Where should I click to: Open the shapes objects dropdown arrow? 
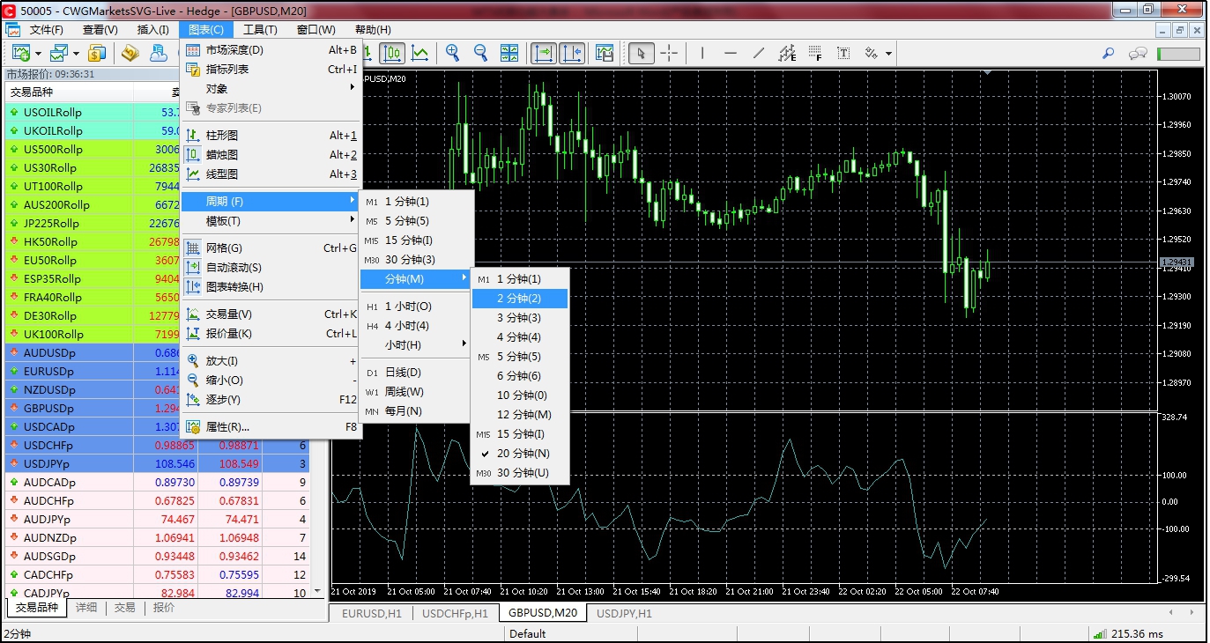(x=888, y=54)
